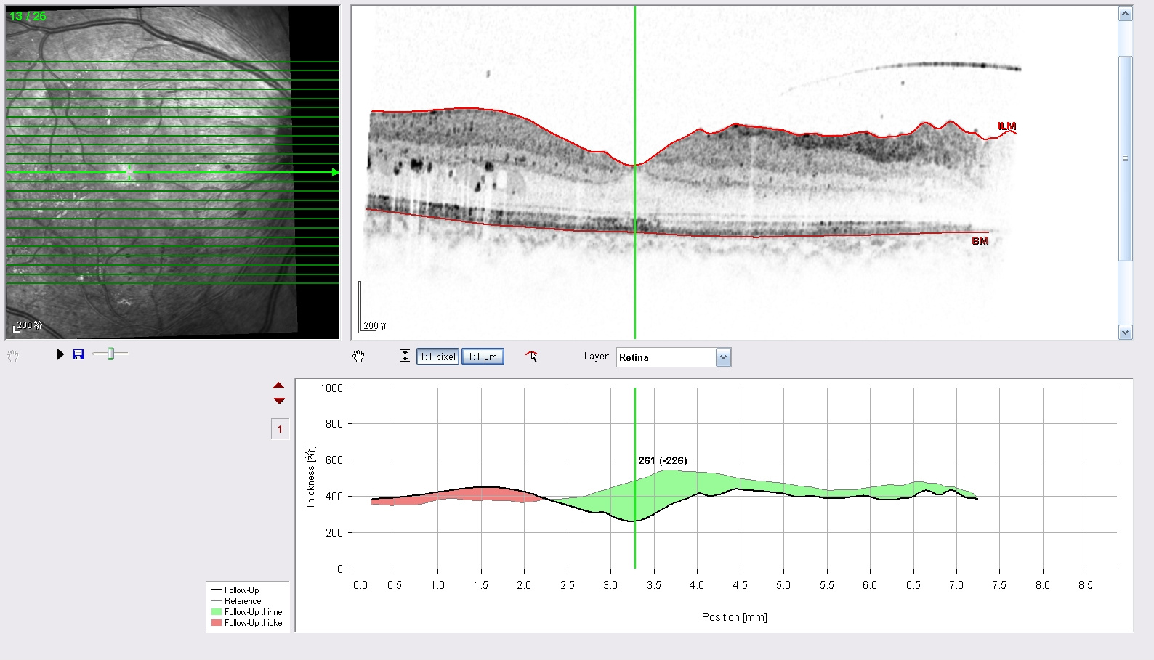Click the vertical stretch arrows icon
Image resolution: width=1154 pixels, height=660 pixels.
(405, 356)
